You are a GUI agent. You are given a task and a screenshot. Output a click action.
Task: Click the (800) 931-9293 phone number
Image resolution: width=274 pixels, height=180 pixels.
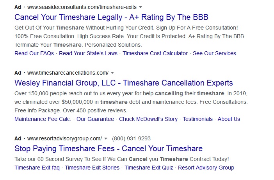tap(131, 138)
